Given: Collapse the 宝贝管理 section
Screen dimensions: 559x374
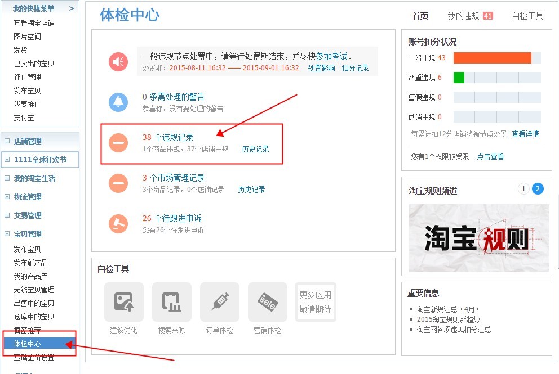Looking at the screenshot, I should (x=7, y=234).
